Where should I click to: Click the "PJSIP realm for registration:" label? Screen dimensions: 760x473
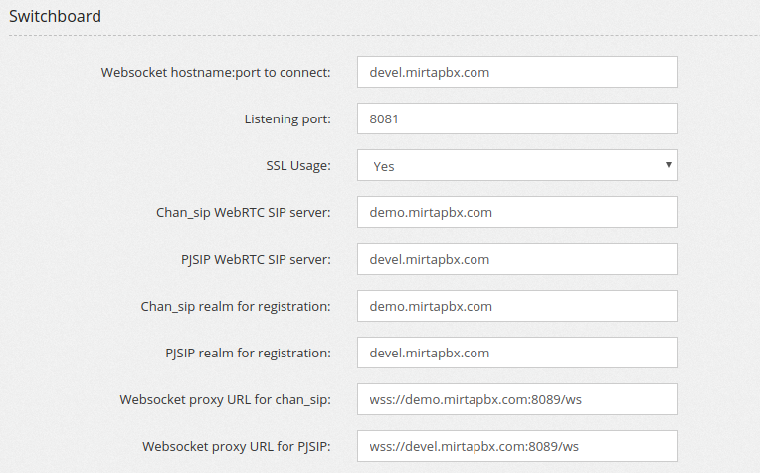pyautogui.click(x=248, y=354)
